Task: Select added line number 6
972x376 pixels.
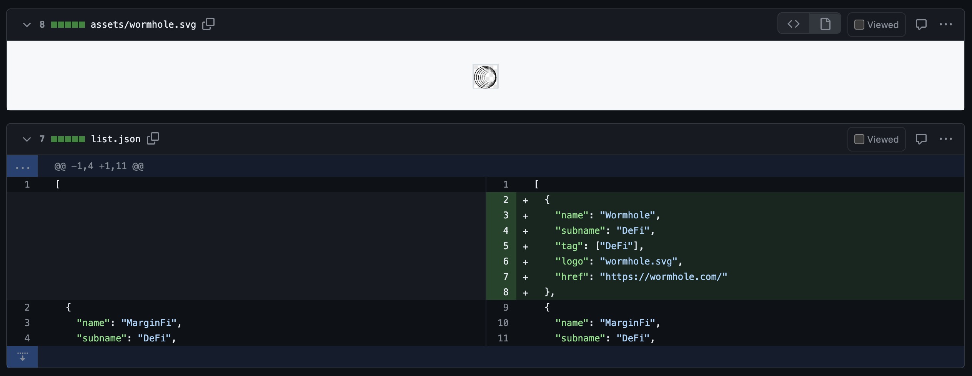Action: [x=501, y=261]
